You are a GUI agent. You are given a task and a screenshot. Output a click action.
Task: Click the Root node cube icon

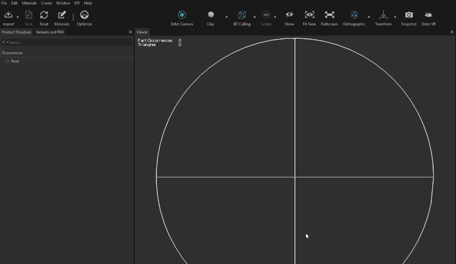pos(7,62)
